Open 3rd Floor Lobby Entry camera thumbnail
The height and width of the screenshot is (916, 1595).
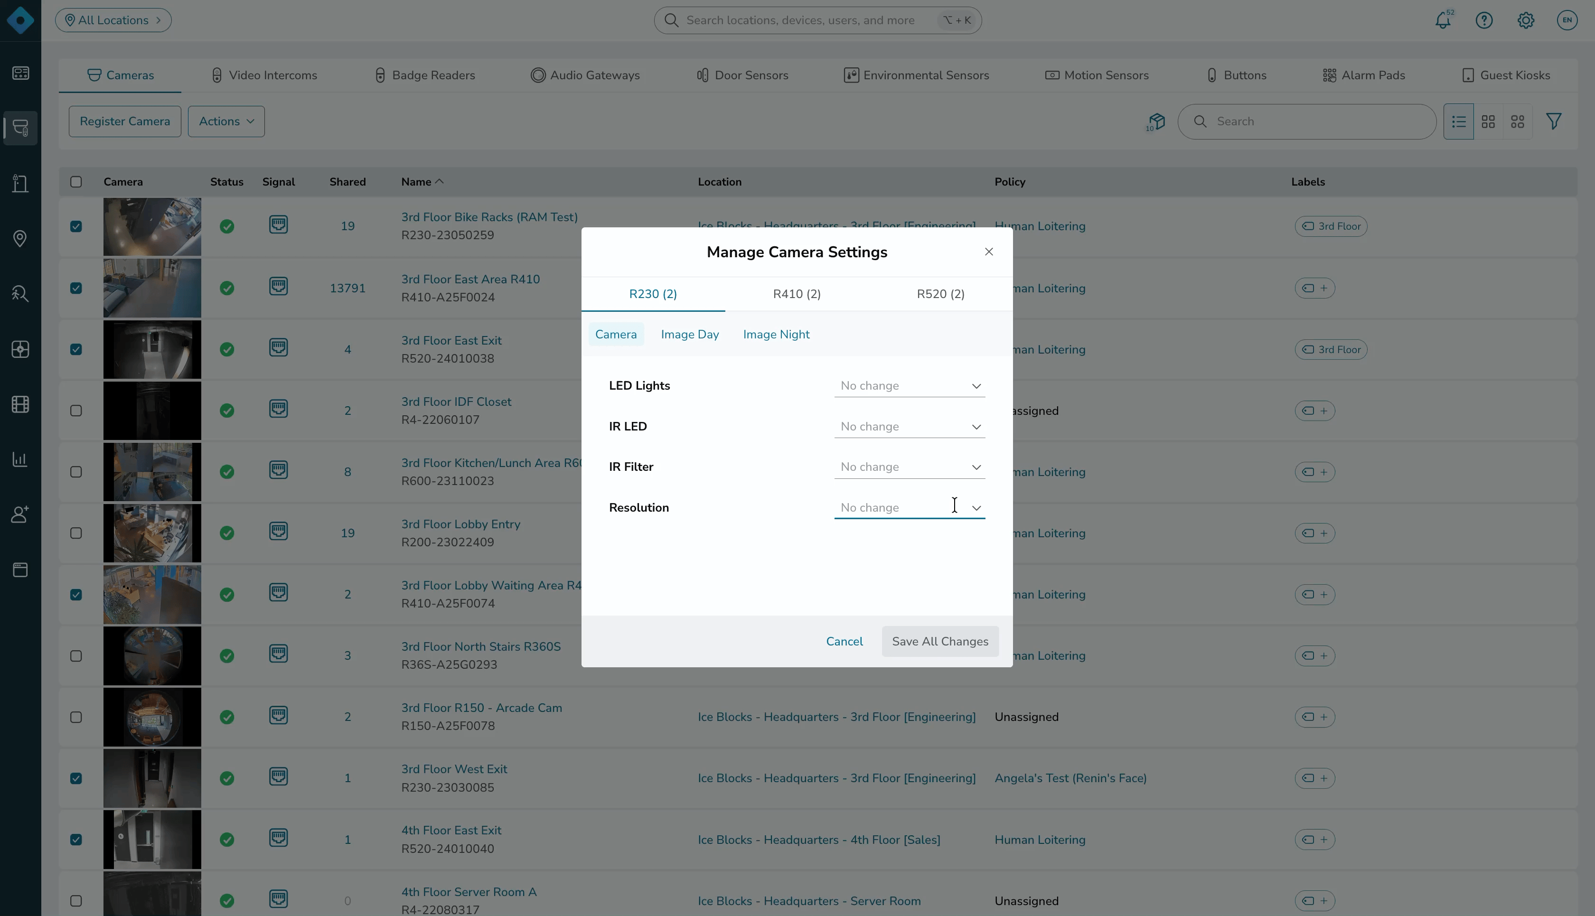[152, 533]
